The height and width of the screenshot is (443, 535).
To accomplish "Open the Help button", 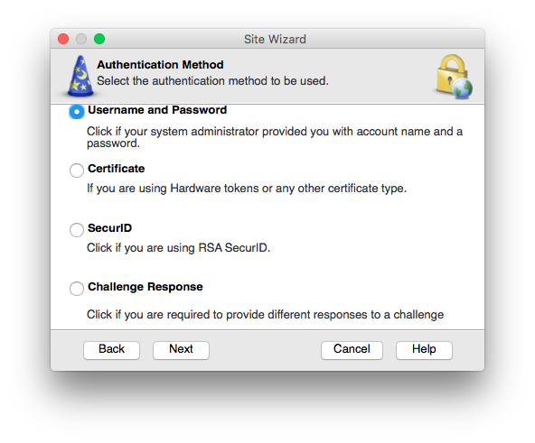I will 424,350.
